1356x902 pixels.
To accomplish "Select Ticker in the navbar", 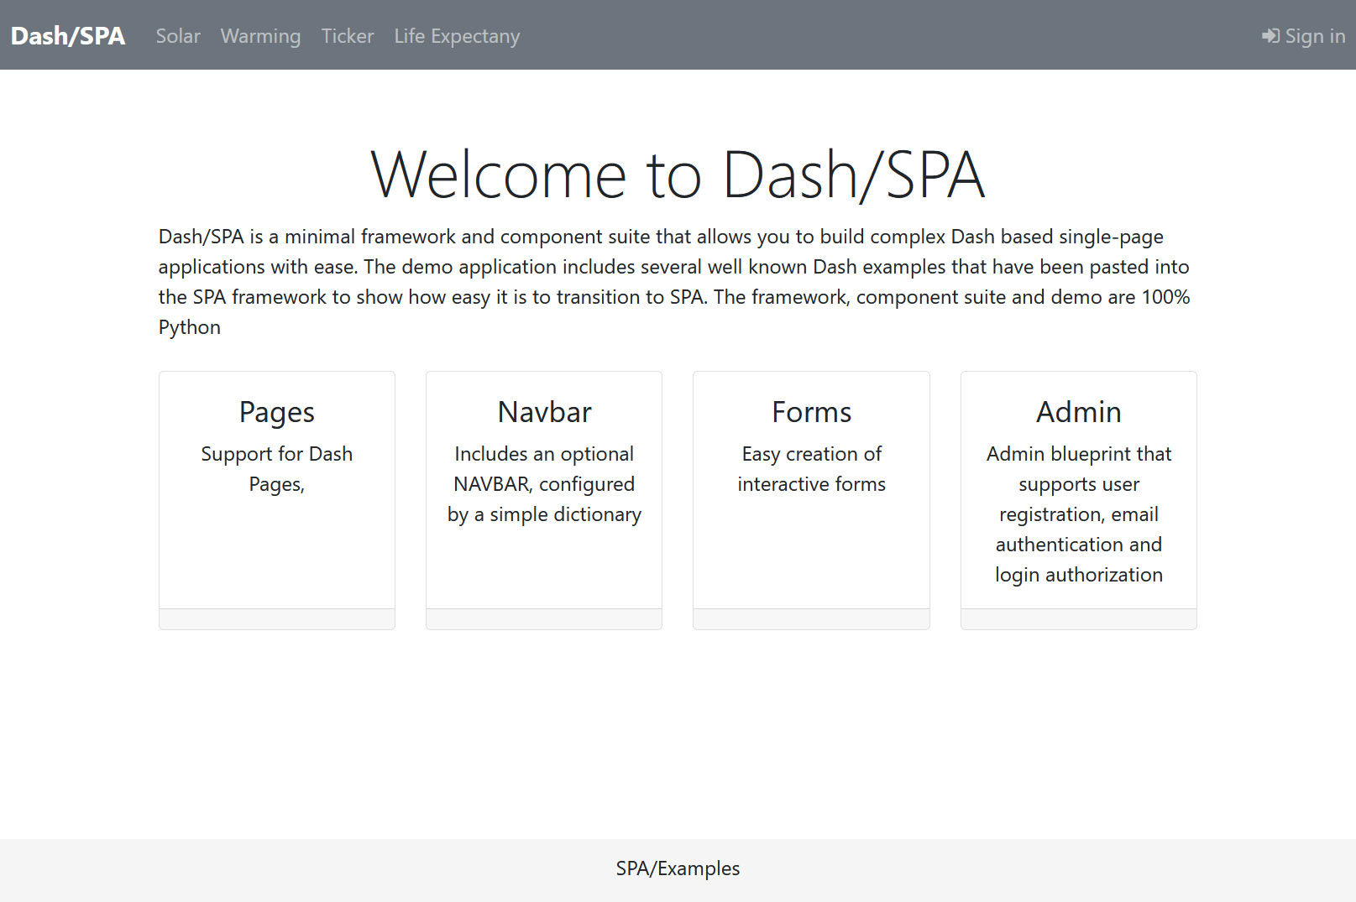I will (x=348, y=36).
